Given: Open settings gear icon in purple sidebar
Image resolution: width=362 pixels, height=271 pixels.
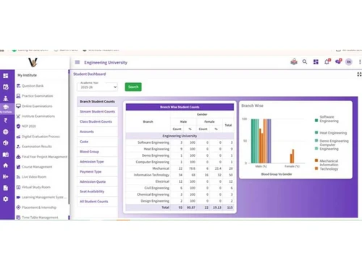Looking at the screenshot, I should tap(6, 199).
